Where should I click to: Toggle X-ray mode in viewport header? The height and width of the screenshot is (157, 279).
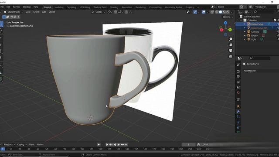coord(212,12)
